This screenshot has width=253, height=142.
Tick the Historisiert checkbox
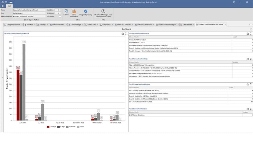pyautogui.click(x=60, y=16)
